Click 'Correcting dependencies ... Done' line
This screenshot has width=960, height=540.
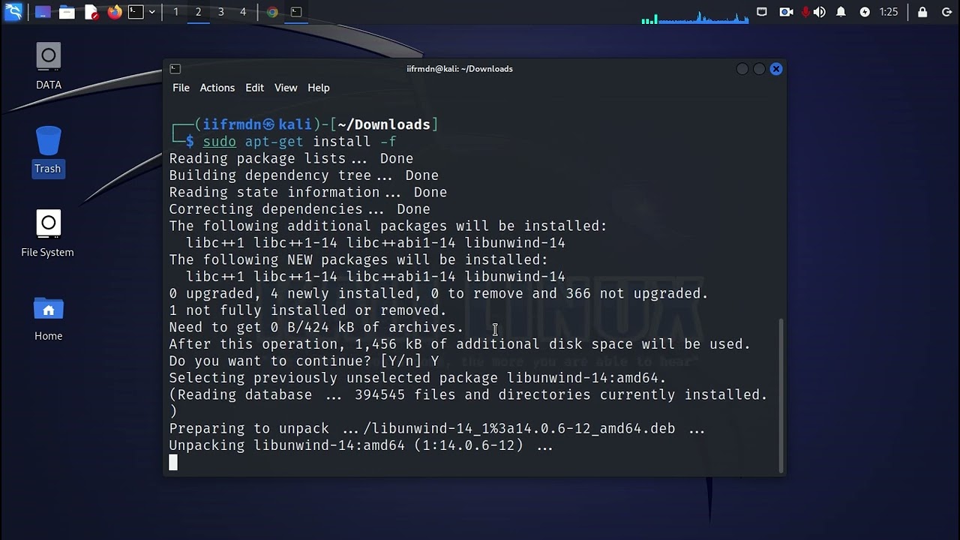click(x=299, y=209)
